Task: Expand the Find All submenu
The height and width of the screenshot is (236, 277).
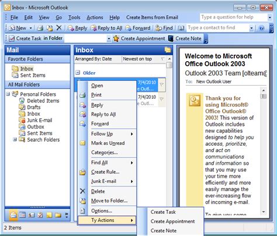Action: [x=107, y=163]
